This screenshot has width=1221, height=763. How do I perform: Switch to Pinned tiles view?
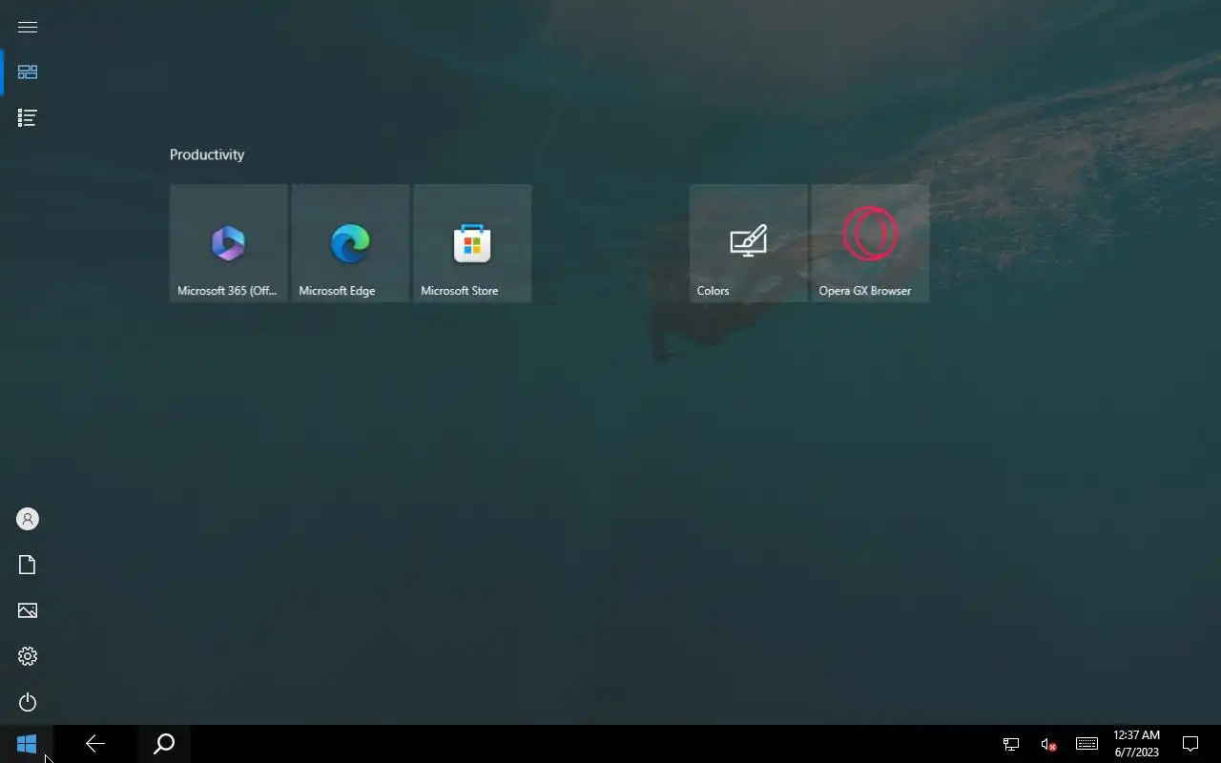tap(28, 72)
